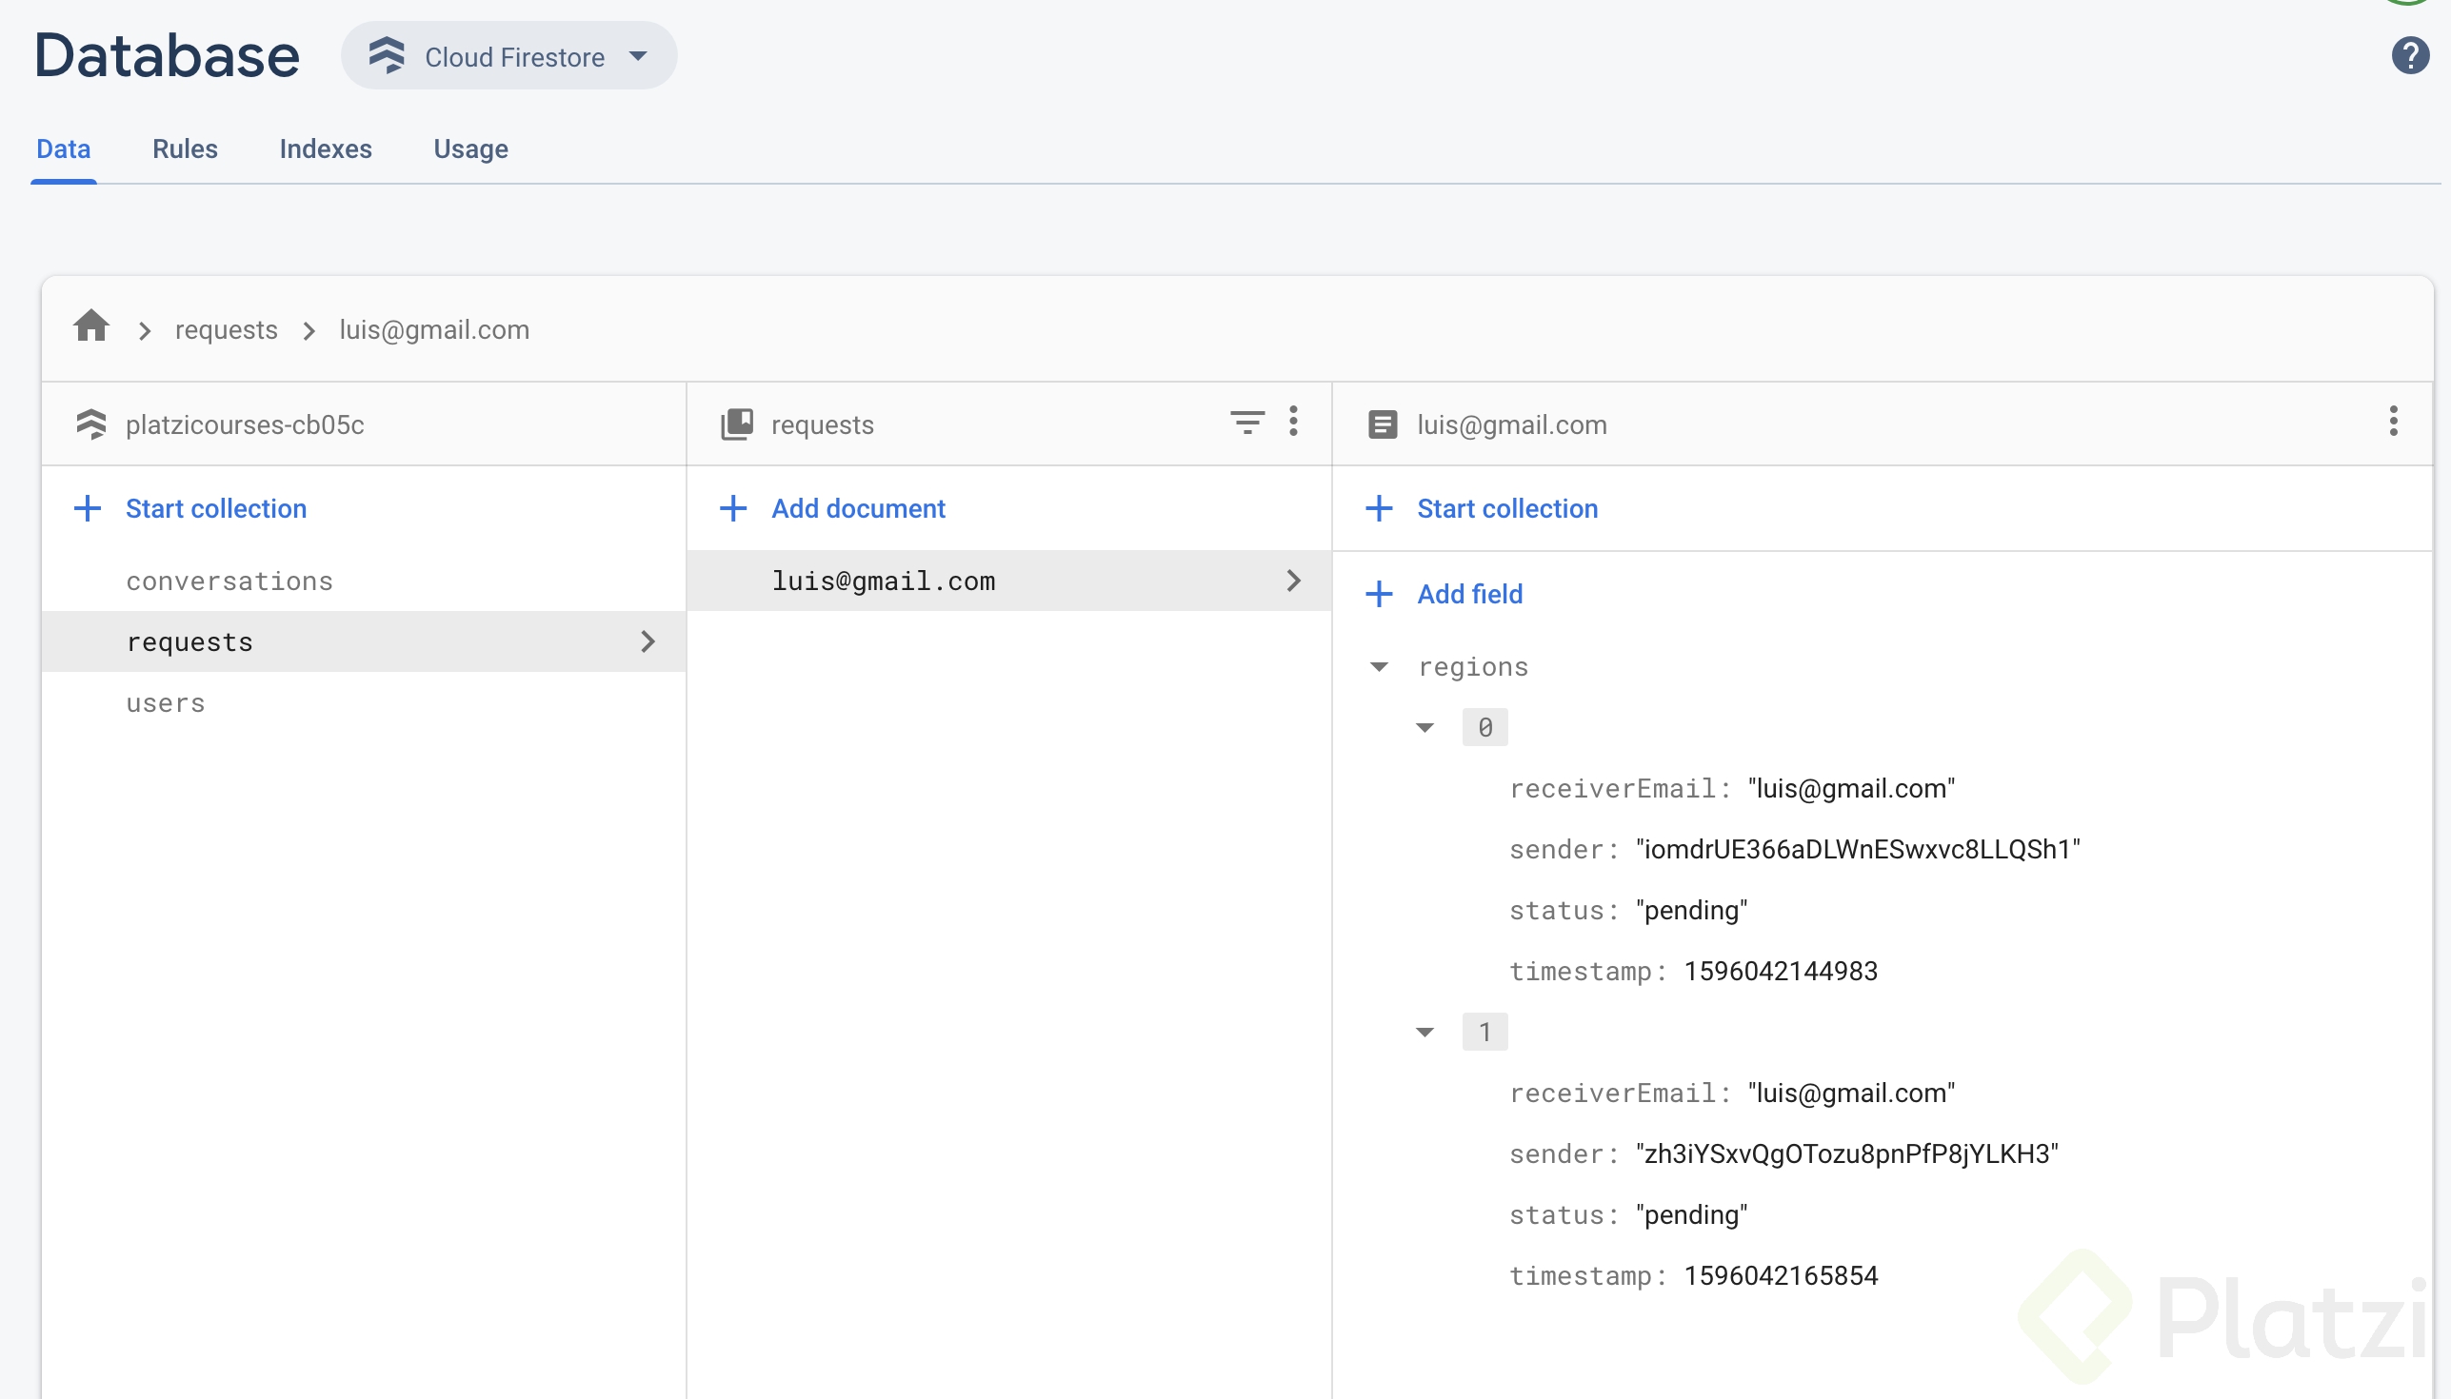Screen dimensions: 2451x1399
Task: Click plus icon beside Add field
Action: (x=1380, y=594)
